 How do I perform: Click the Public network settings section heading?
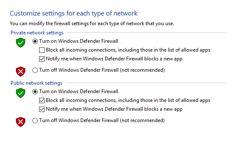click(37, 83)
